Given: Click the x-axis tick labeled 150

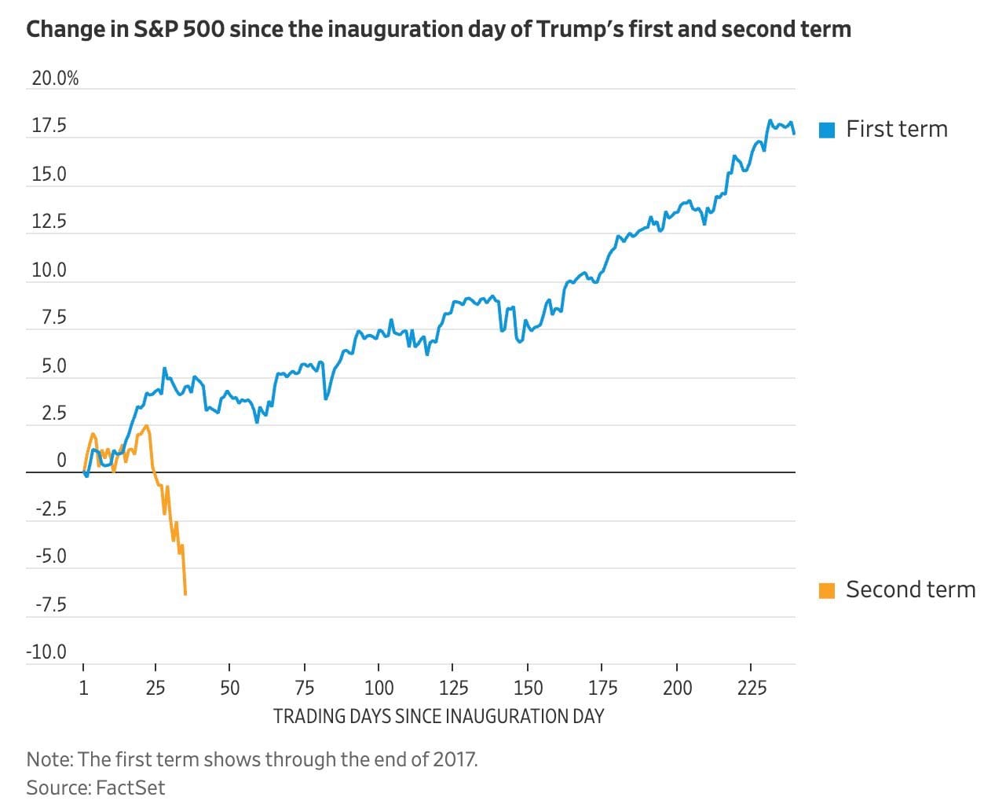Looking at the screenshot, I should (x=528, y=689).
